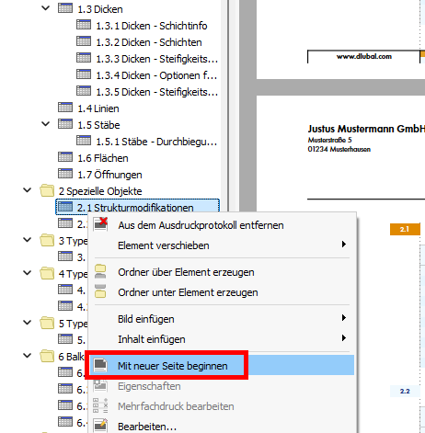425x433 pixels.
Task: Click table icon of 1.5 Stäbe
Action: pos(65,124)
